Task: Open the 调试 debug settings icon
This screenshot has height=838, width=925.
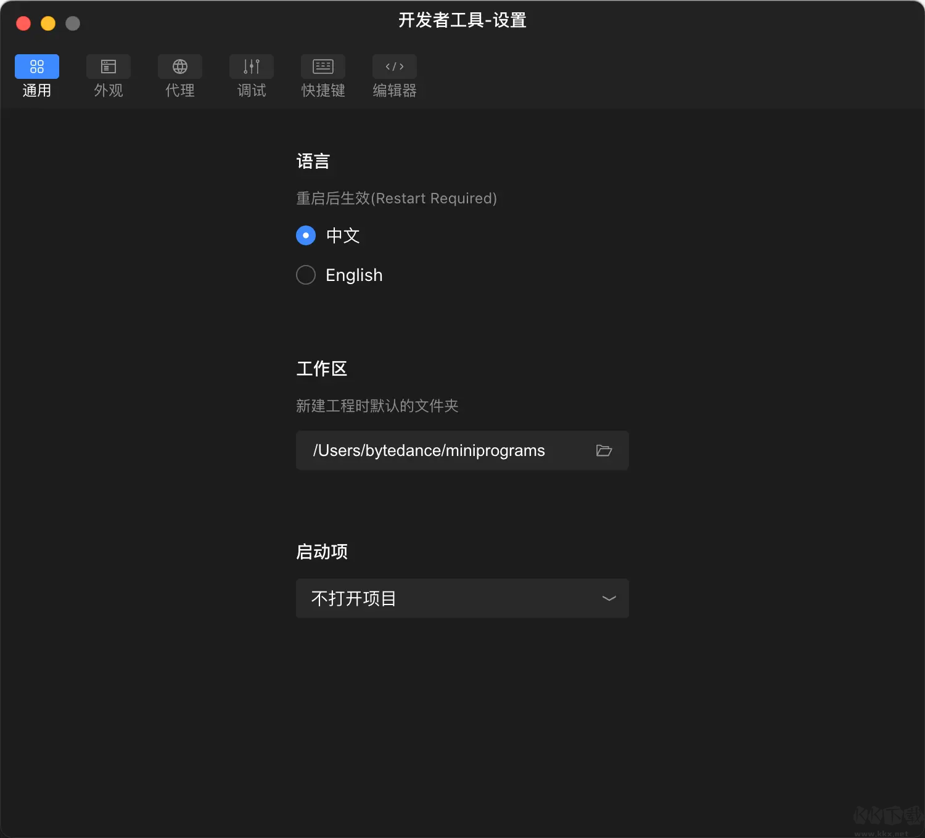Action: [x=251, y=66]
